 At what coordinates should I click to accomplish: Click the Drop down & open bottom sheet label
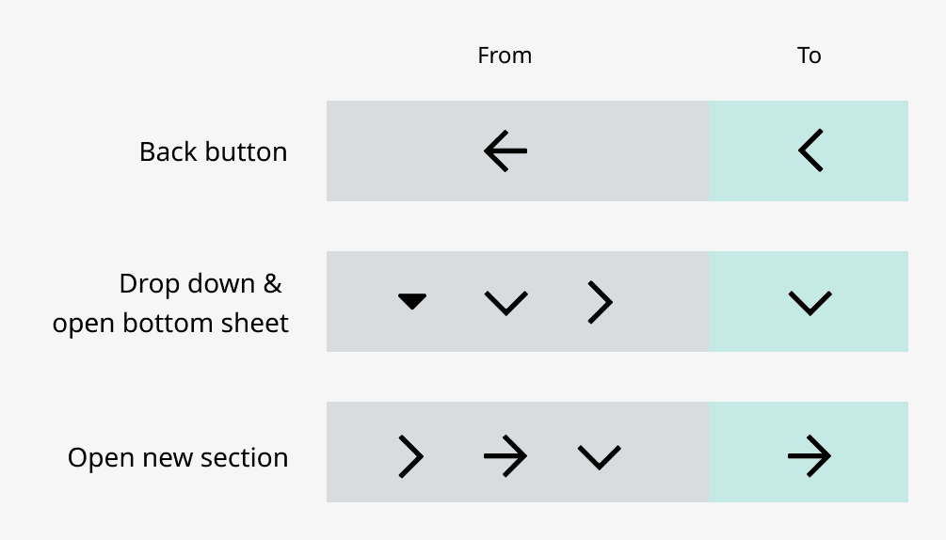click(170, 303)
